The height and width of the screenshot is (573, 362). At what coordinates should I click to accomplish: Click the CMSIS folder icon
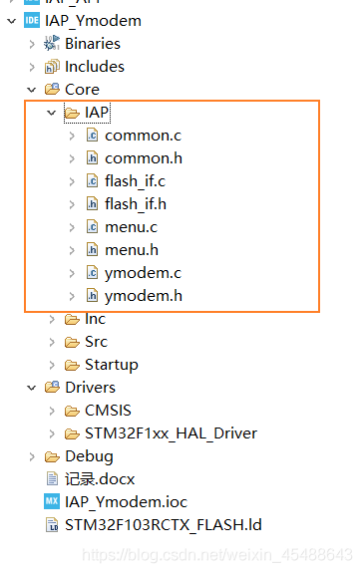point(72,411)
